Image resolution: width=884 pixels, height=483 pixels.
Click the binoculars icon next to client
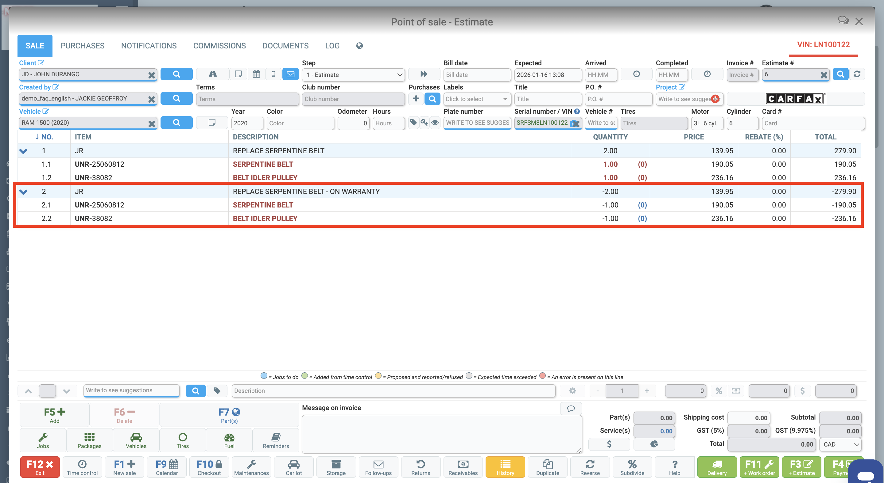click(212, 74)
